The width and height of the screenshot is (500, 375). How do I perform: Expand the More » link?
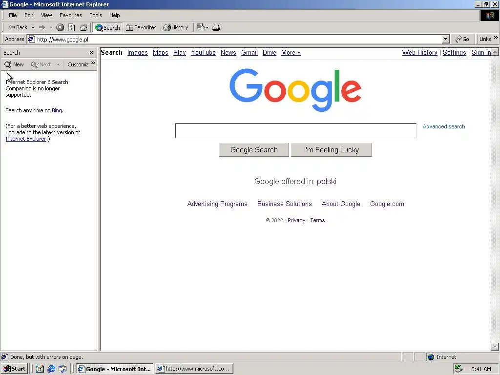point(291,53)
